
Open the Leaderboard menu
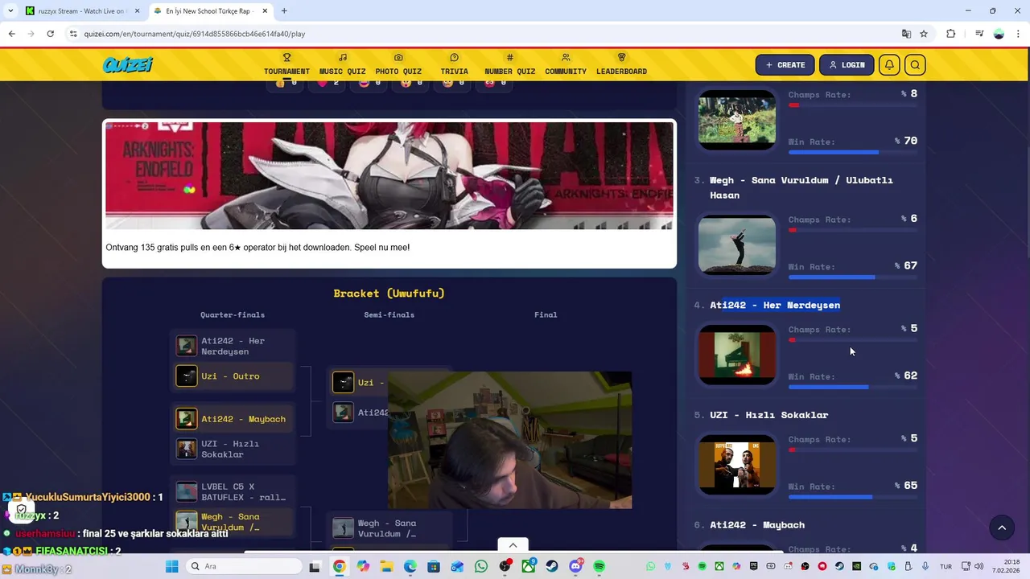tap(621, 64)
